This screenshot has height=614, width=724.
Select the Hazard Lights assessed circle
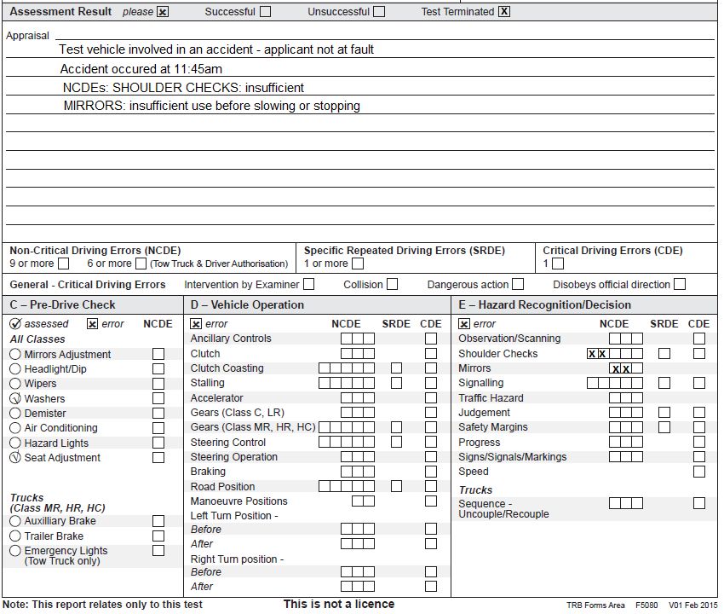[15, 443]
